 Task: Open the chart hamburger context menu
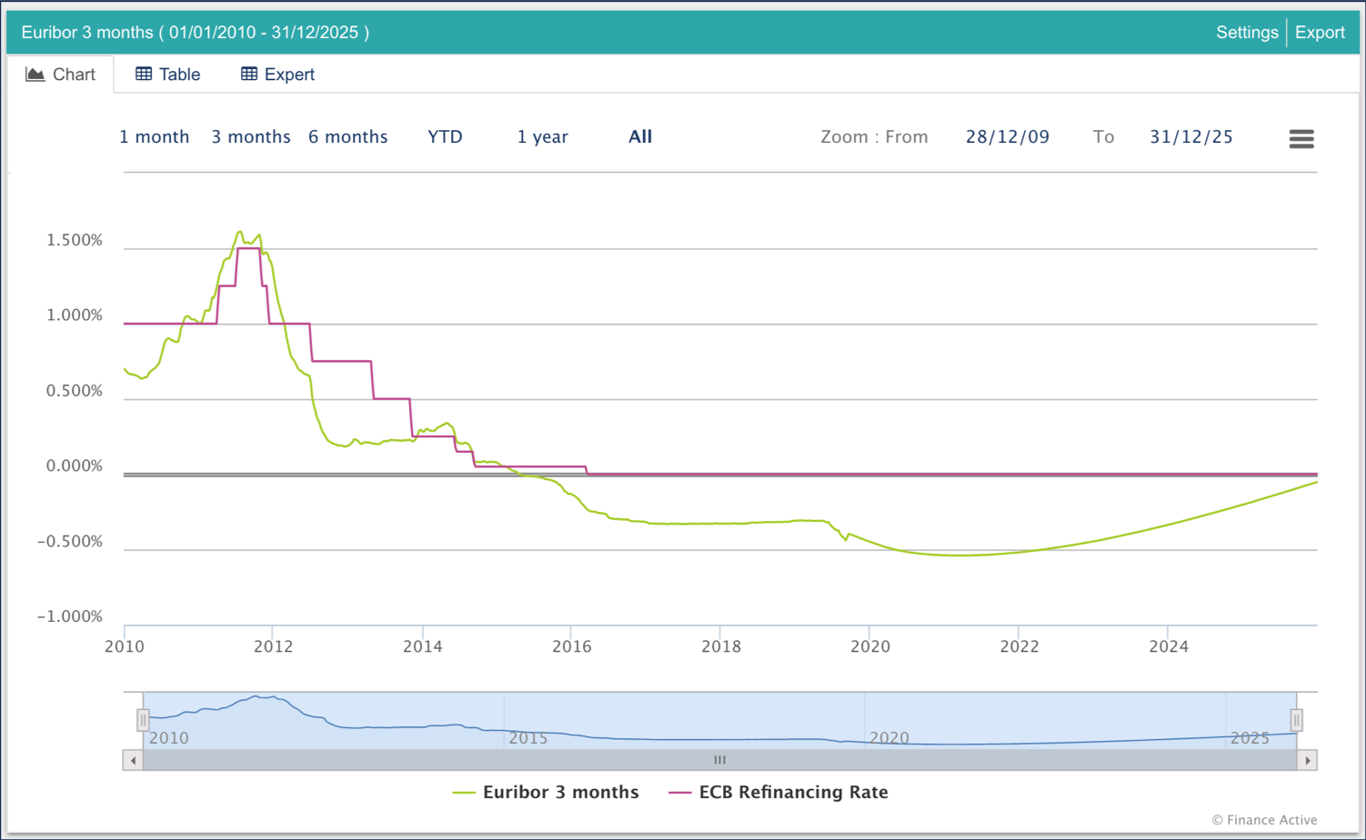1301,138
